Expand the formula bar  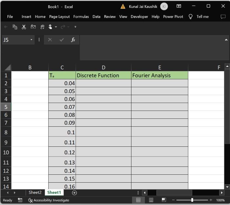(x=226, y=40)
